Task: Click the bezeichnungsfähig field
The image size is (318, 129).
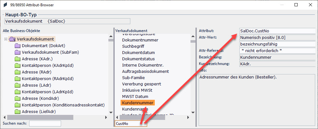Action: pos(277,44)
